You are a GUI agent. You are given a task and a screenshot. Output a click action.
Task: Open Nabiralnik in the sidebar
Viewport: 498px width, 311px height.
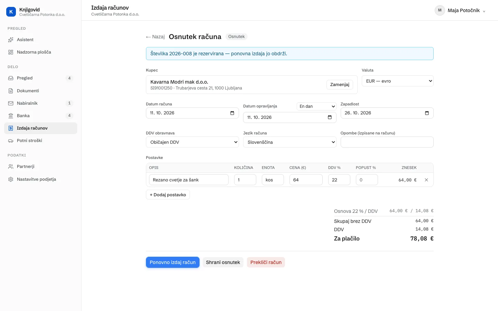(x=40, y=103)
